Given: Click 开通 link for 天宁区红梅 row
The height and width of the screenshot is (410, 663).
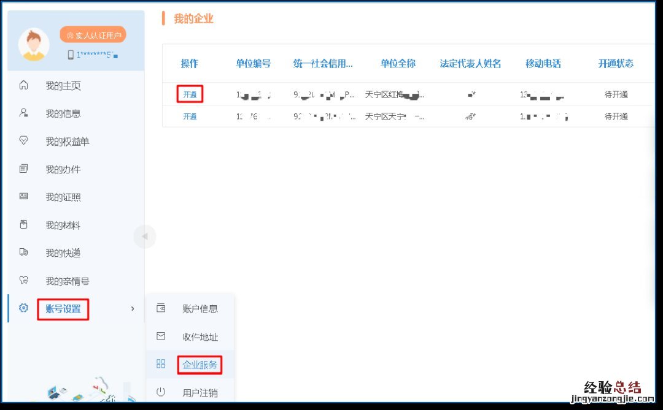Looking at the screenshot, I should [190, 94].
